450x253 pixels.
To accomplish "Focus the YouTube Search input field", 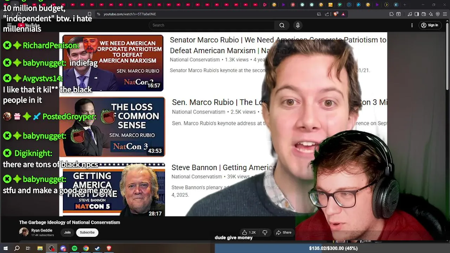I will tap(212, 25).
